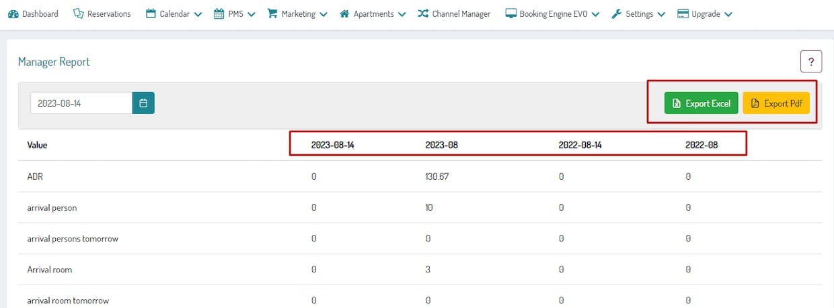
Task: Expand the PMS dropdown menu
Action: (x=235, y=13)
